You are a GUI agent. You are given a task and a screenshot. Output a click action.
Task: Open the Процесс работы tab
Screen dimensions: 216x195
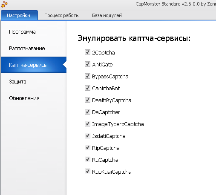(x=62, y=15)
